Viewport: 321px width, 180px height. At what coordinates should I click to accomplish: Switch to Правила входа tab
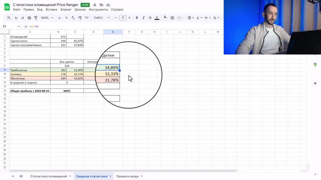pyautogui.click(x=127, y=176)
